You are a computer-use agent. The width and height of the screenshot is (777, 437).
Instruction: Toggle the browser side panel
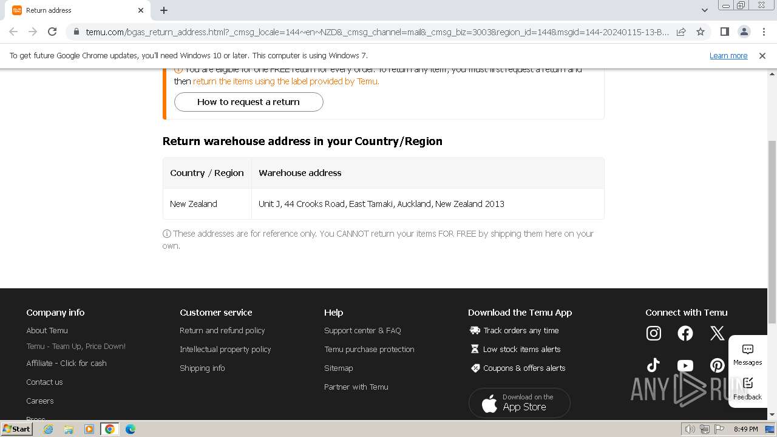[724, 32]
